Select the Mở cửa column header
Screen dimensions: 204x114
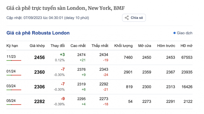tap(145, 46)
